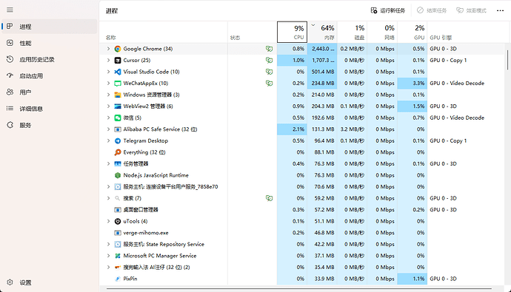Click the 2.1% CPU cell for Alibaba

[x=292, y=129]
